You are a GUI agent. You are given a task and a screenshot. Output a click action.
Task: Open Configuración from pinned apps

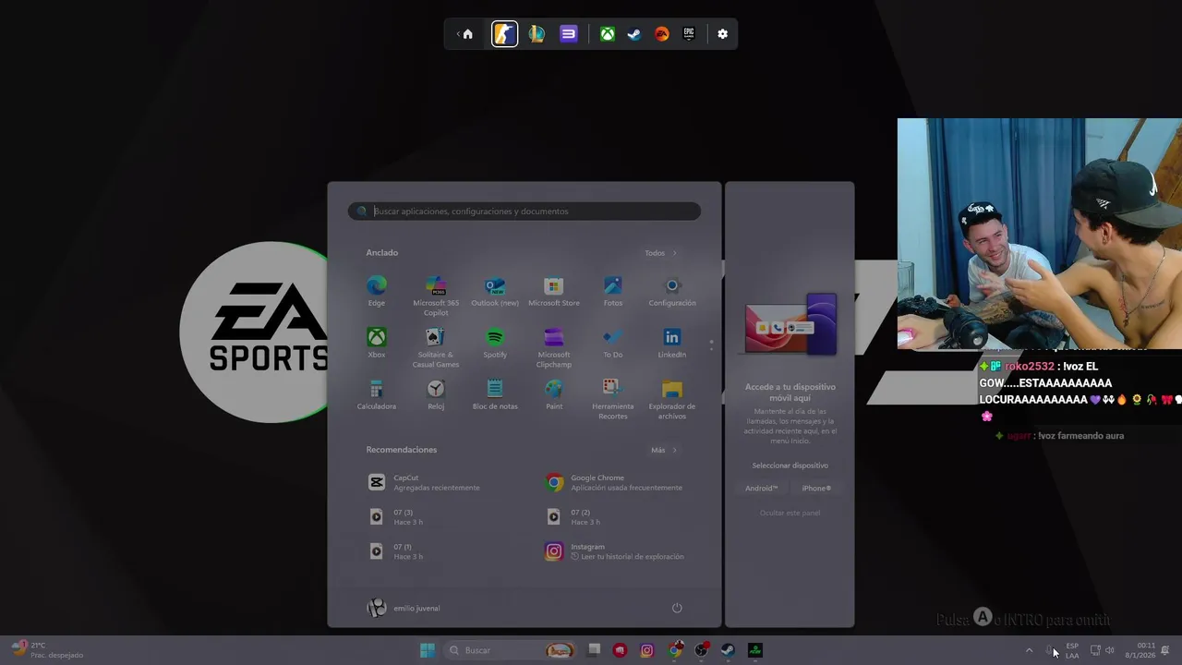point(672,291)
